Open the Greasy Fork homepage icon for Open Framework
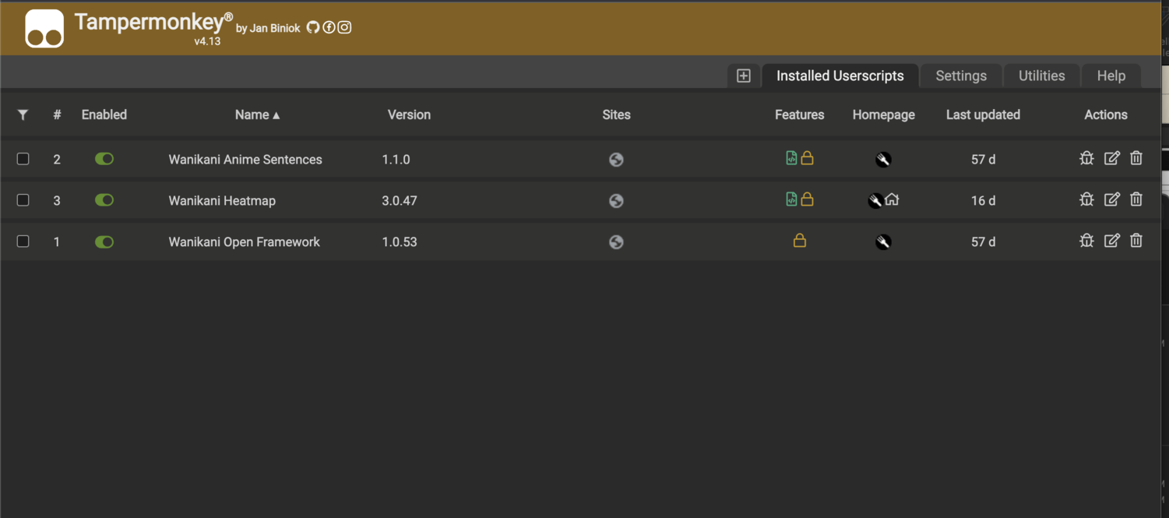 coord(883,242)
